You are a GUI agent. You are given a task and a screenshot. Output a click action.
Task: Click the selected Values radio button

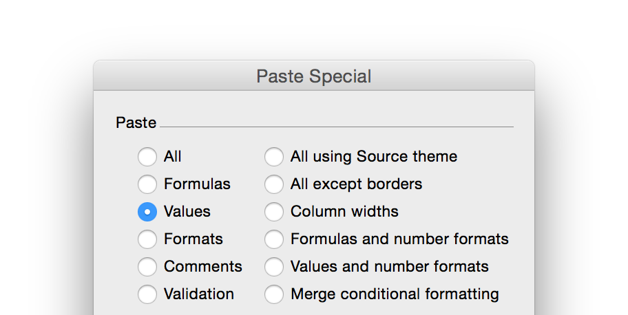coord(147,212)
